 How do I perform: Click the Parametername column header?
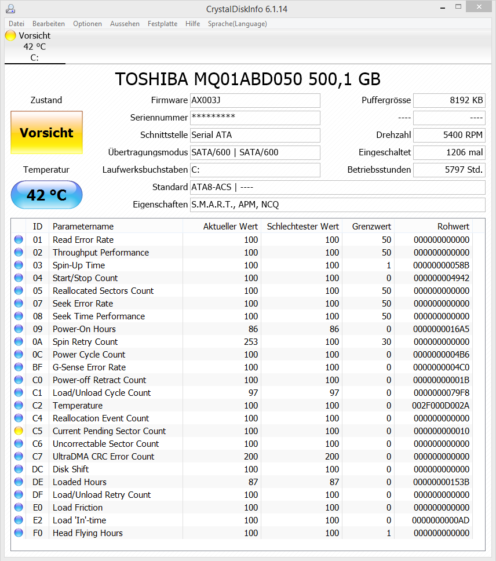[x=116, y=226]
